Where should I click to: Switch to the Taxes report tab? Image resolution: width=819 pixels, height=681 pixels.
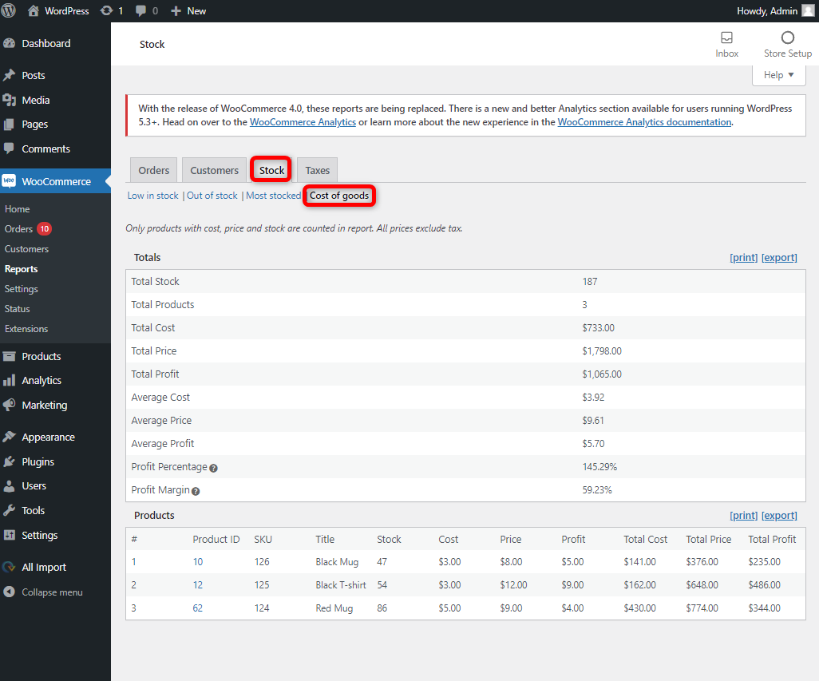[x=318, y=170]
